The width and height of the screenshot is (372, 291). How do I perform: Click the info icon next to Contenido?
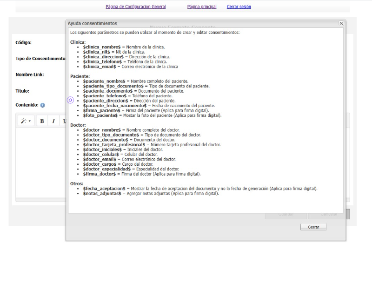click(x=42, y=105)
